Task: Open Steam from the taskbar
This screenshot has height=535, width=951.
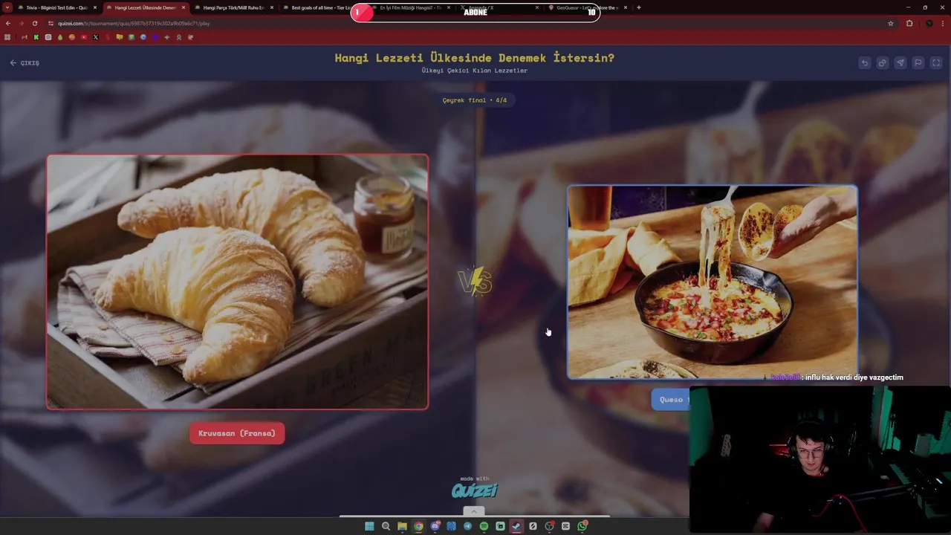Action: 516,526
